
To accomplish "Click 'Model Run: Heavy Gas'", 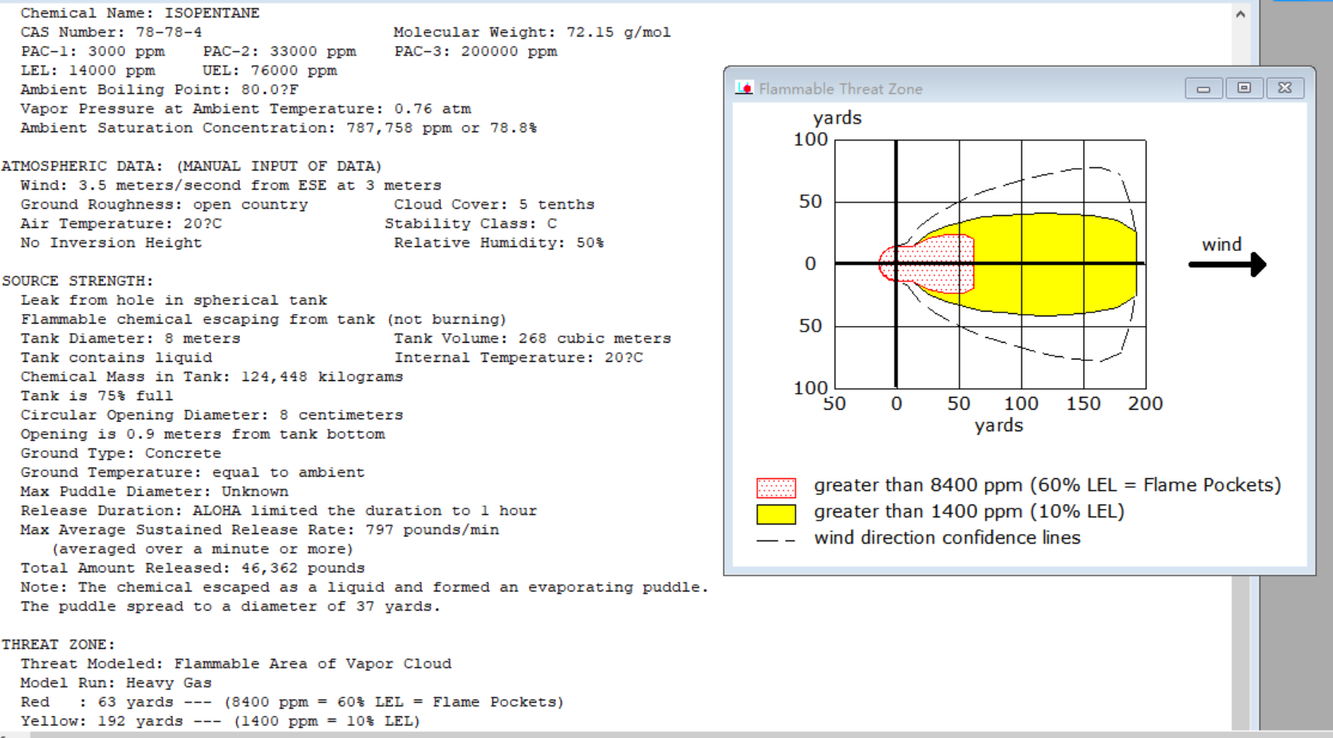I will point(116,682).
